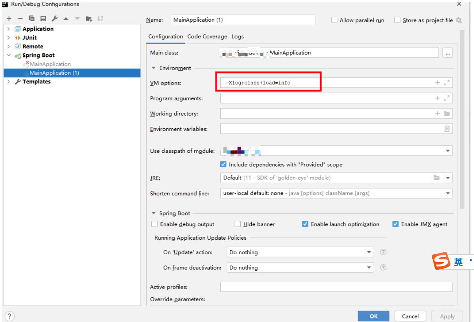Viewport: 474px width, 322px height.
Task: Open On 'Update' action dropdown
Action: tap(369, 252)
